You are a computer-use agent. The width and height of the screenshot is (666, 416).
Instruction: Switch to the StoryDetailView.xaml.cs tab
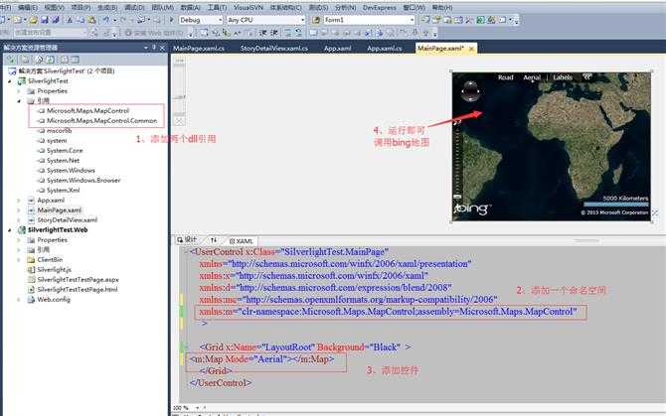coord(274,49)
